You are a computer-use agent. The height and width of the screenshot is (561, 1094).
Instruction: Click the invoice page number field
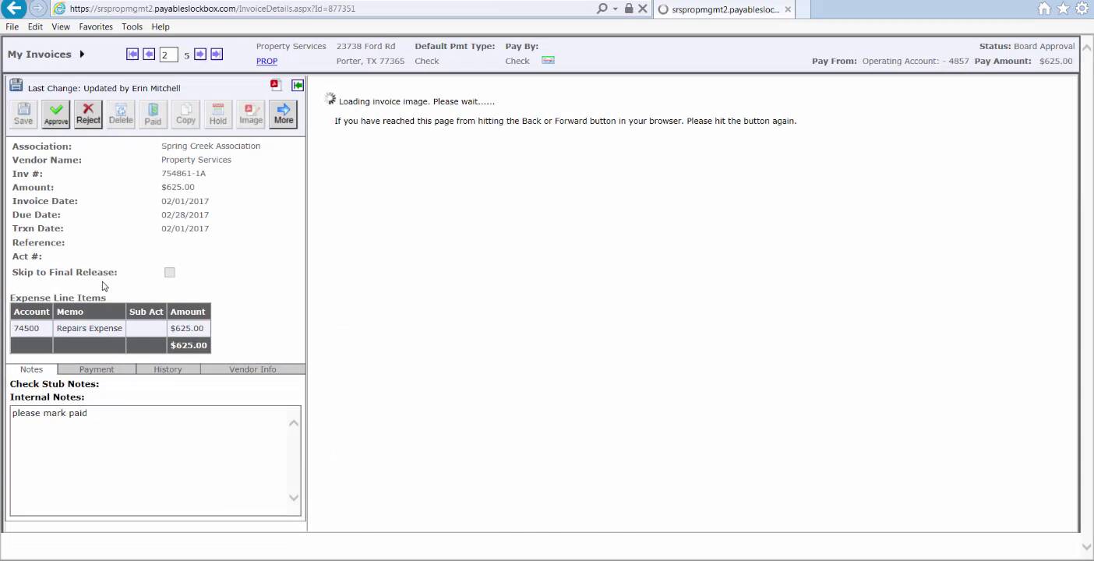tap(168, 55)
